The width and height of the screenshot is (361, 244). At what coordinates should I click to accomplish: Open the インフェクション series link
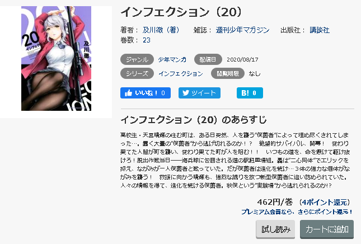pos(181,74)
